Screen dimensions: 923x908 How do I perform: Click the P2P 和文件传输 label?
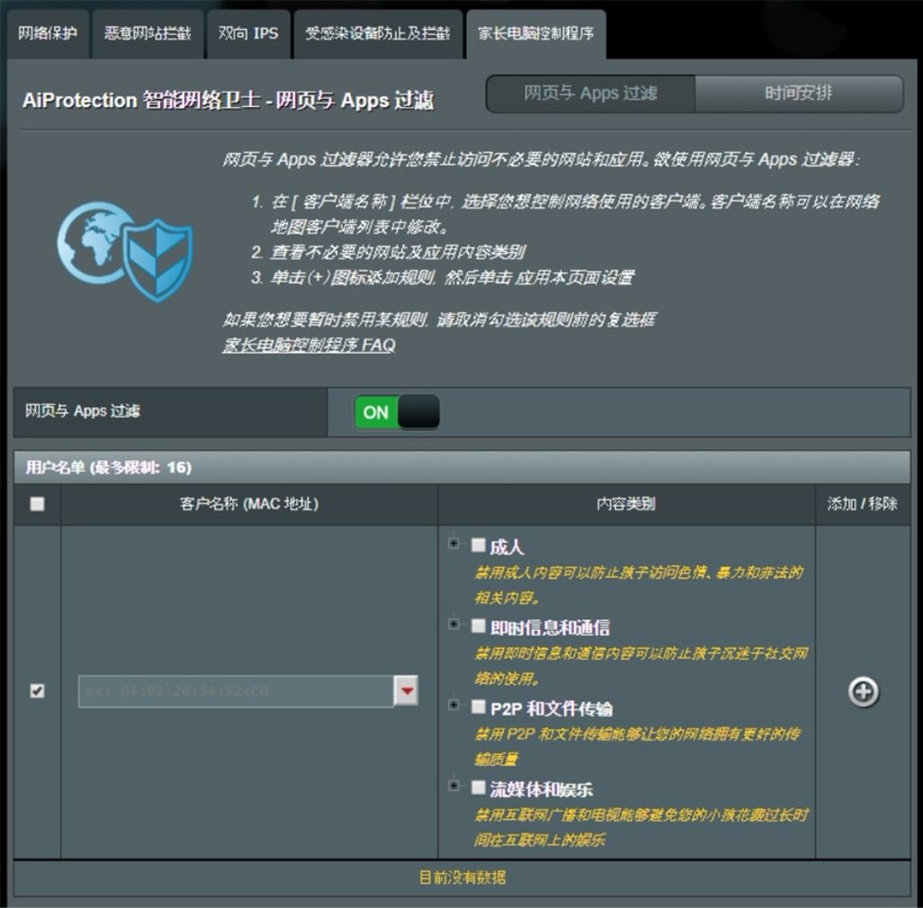(x=551, y=708)
